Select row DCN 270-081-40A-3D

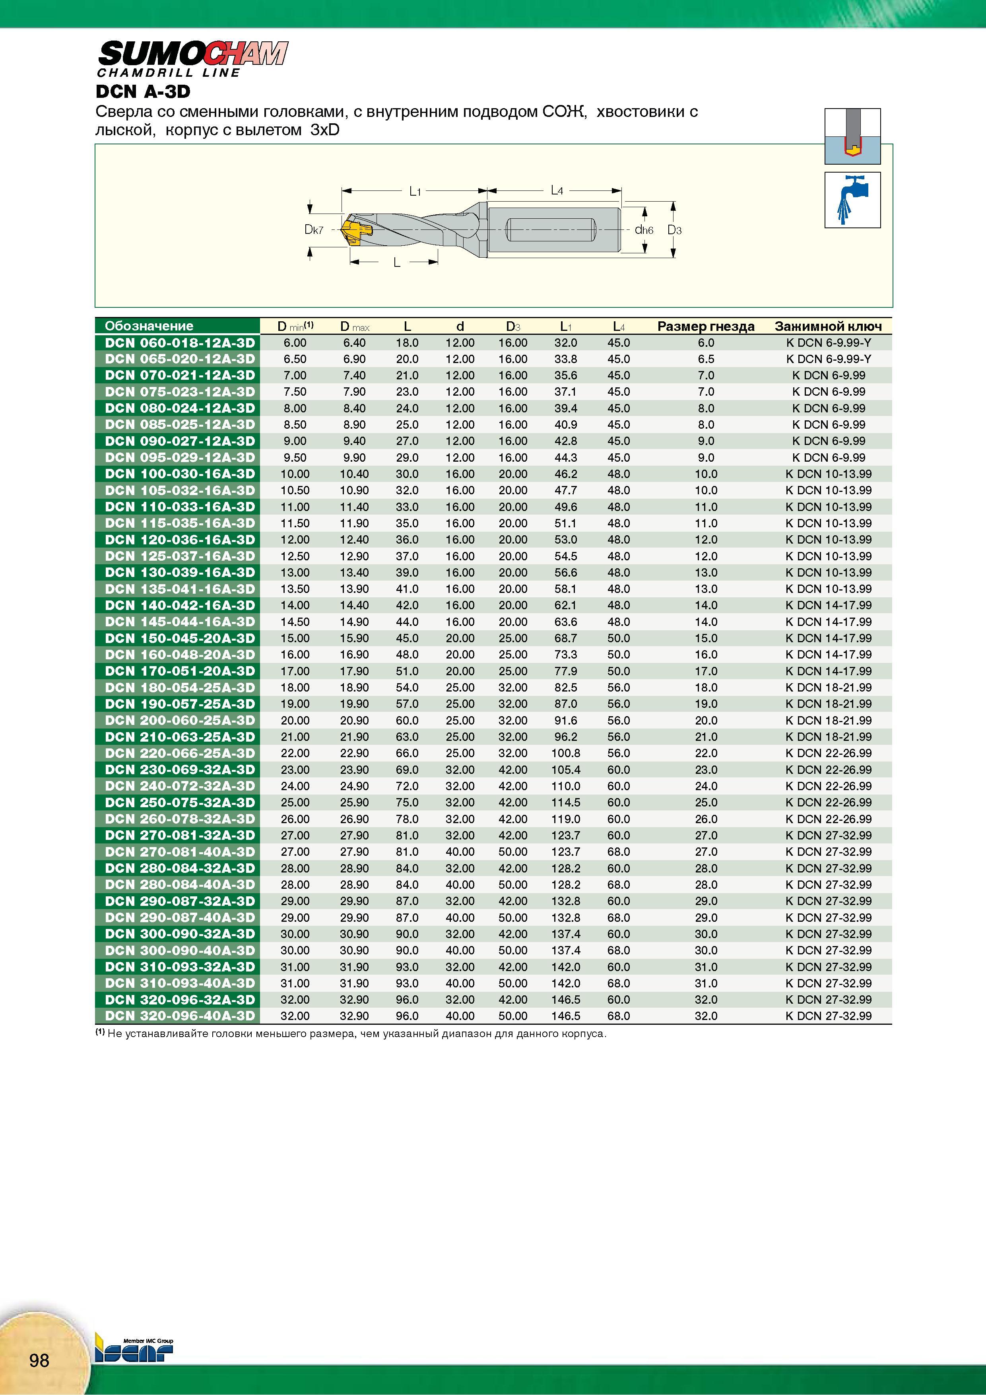click(493, 852)
